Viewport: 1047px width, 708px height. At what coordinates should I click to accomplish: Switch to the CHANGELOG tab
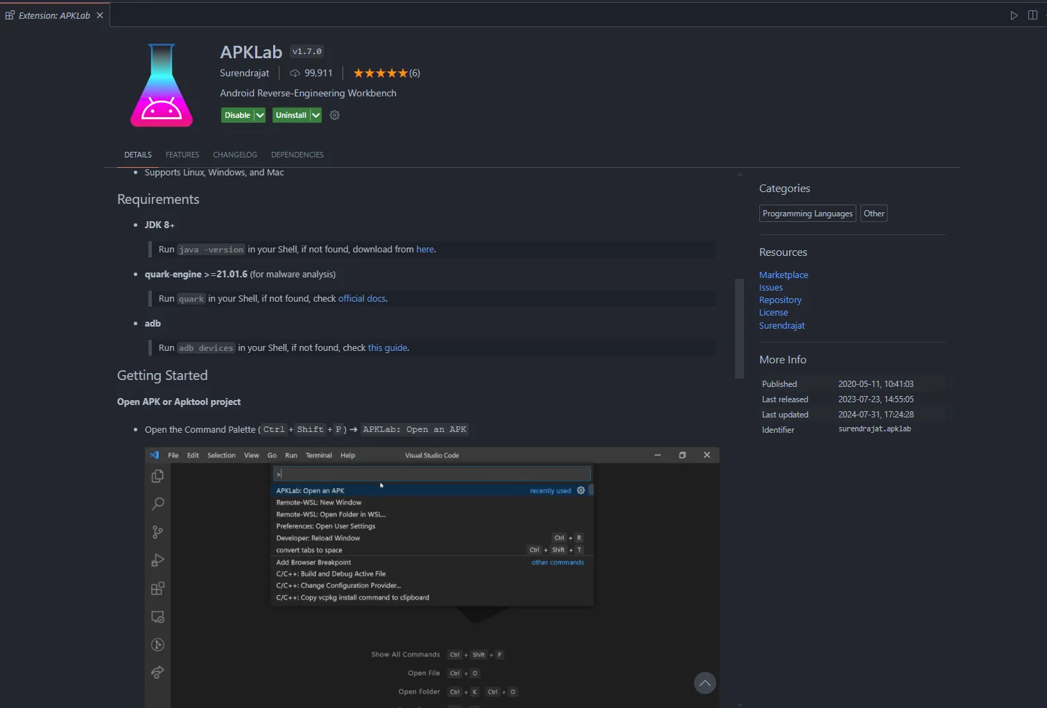click(235, 155)
